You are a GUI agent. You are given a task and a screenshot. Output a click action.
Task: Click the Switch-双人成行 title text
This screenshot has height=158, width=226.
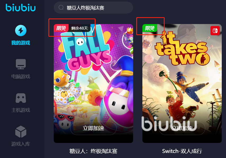[x=182, y=151]
